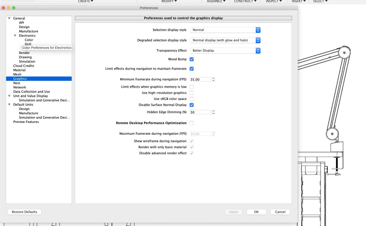Select the Unit and Value Display item
This screenshot has height=226, width=366.
(x=31, y=96)
